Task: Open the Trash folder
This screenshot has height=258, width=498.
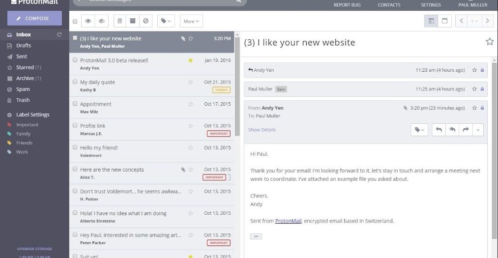Action: pyautogui.click(x=23, y=100)
